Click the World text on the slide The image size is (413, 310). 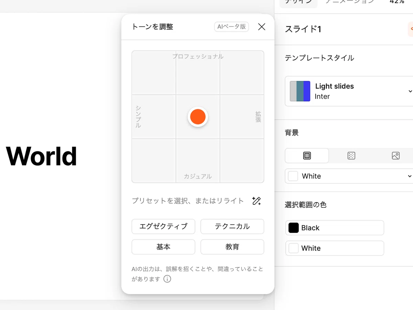tap(41, 156)
